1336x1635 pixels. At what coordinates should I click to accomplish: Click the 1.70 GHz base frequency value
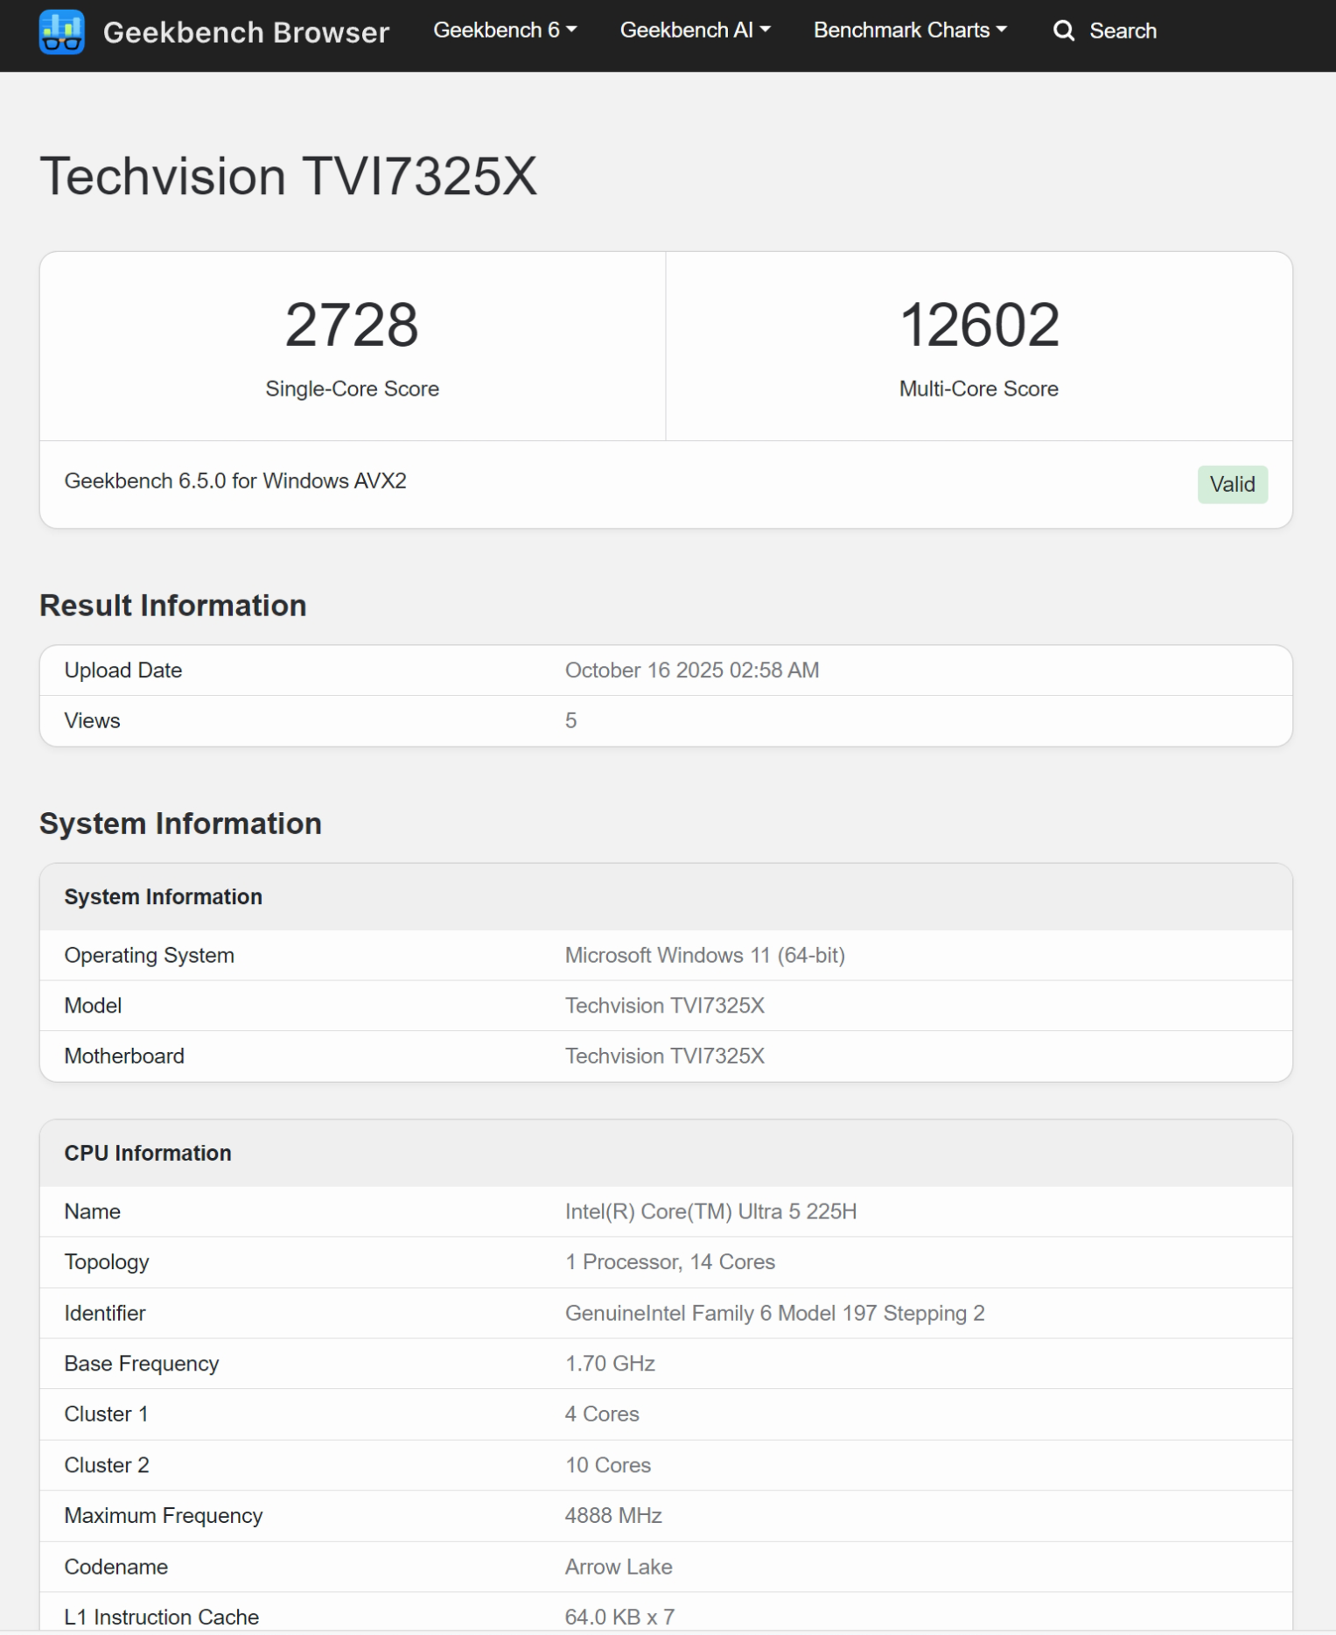pos(610,1364)
